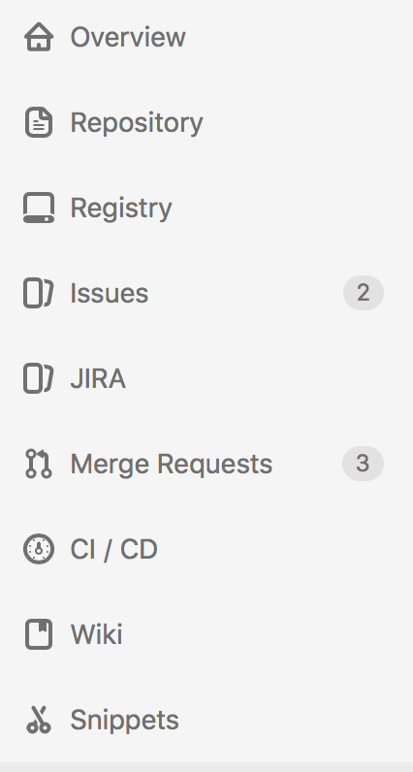Open the Registry page

(x=121, y=209)
